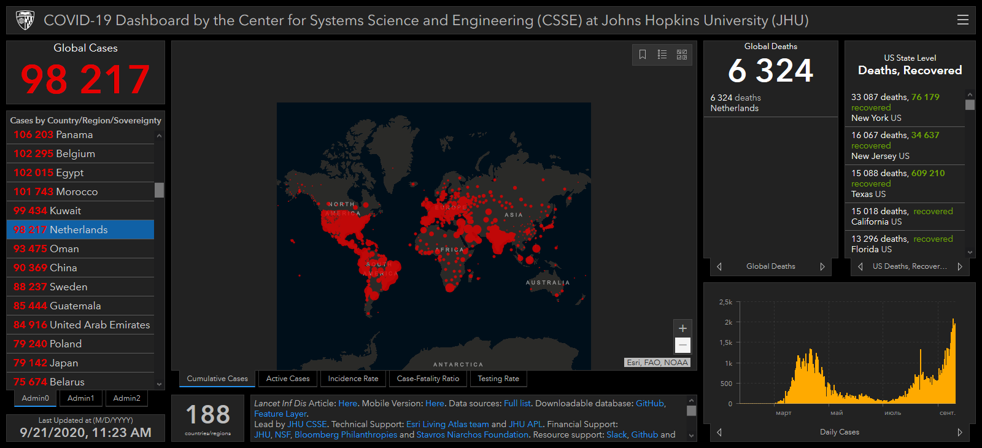
Task: Select Poland in the country list
Action: tap(80, 344)
